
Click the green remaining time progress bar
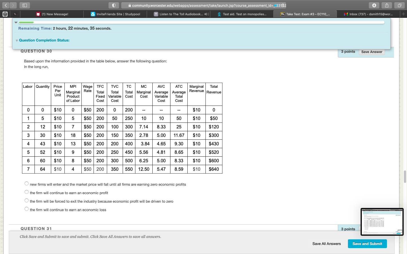click(26, 22)
